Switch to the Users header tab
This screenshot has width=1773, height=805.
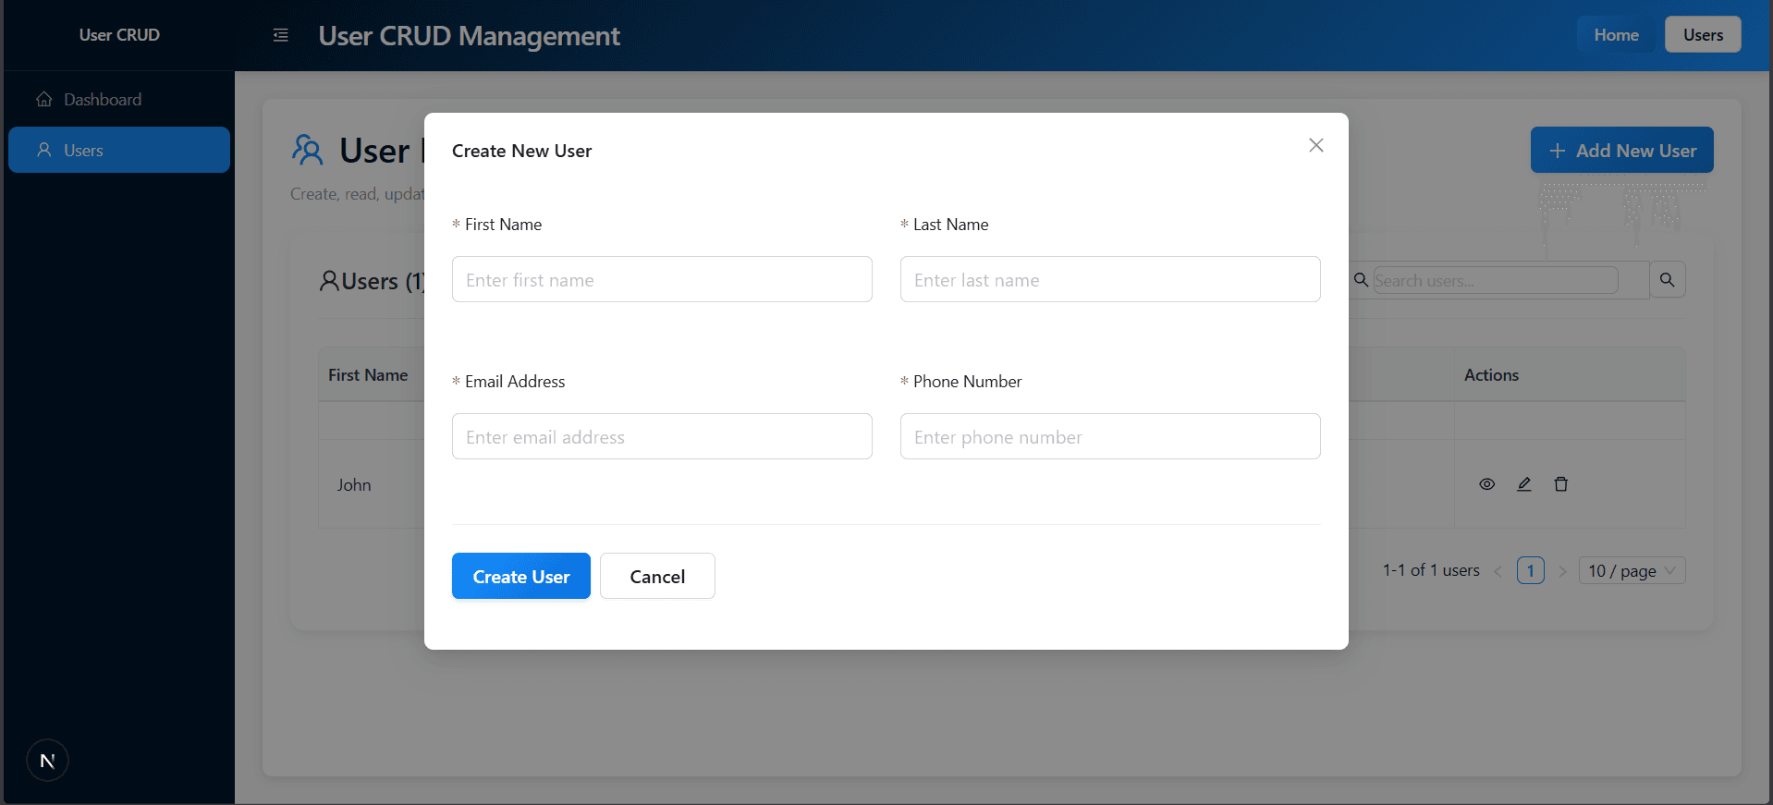1702,35
